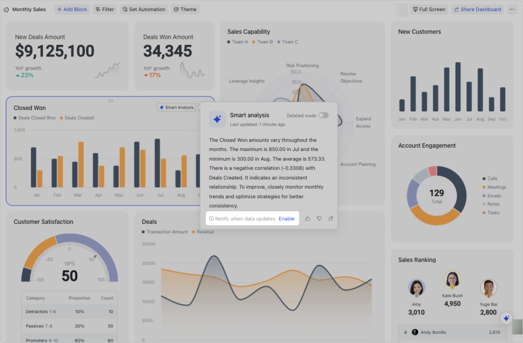Click the 129 Total donut center
This screenshot has width=523, height=343.
[x=437, y=196]
